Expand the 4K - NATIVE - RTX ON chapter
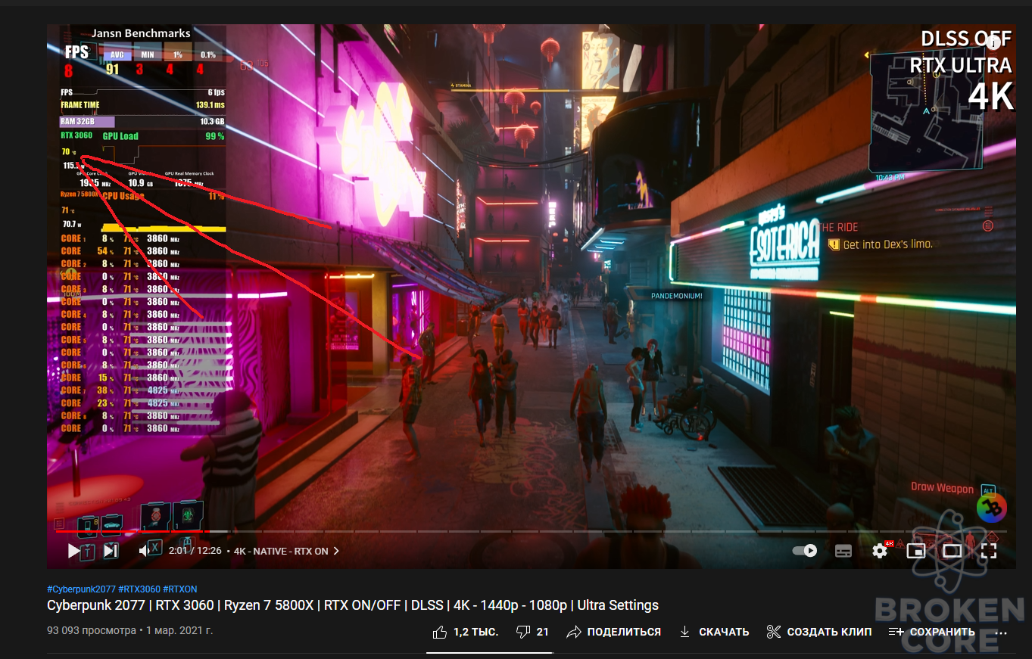The height and width of the screenshot is (659, 1032). (x=286, y=551)
